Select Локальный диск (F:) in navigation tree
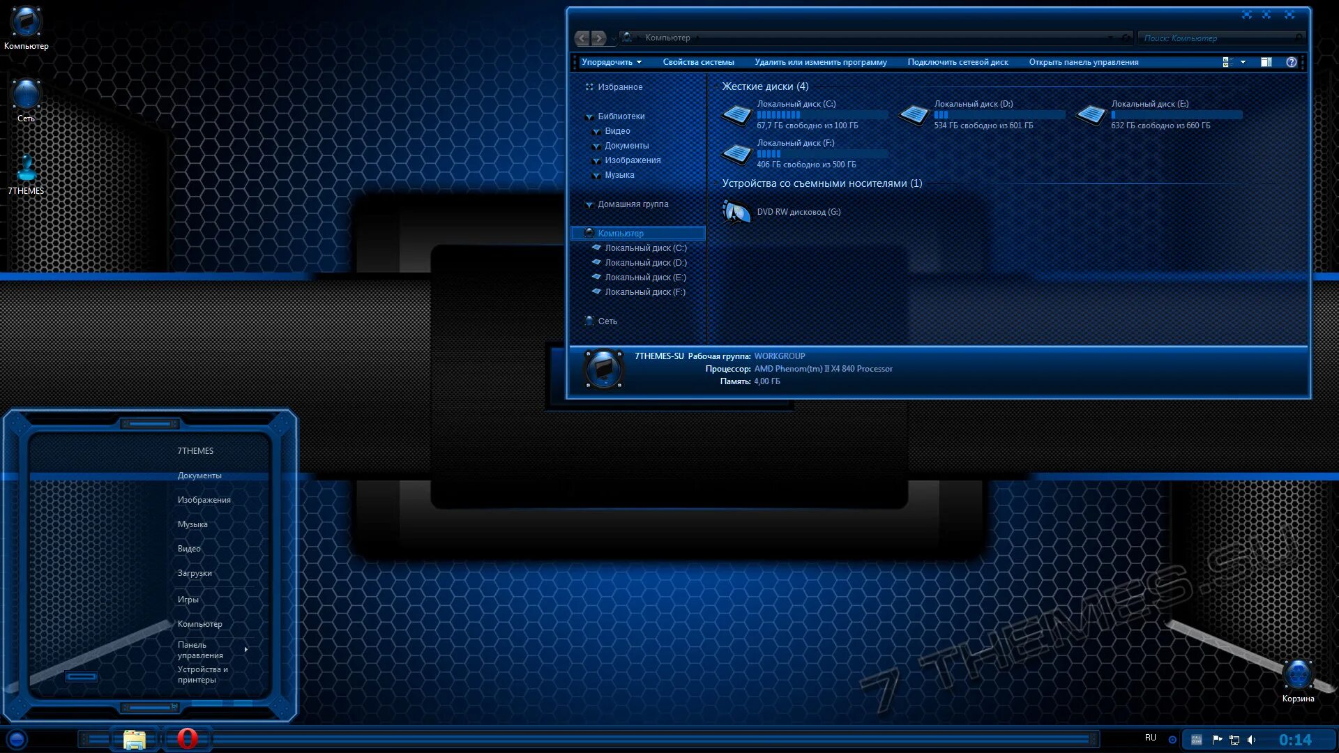 (x=645, y=292)
